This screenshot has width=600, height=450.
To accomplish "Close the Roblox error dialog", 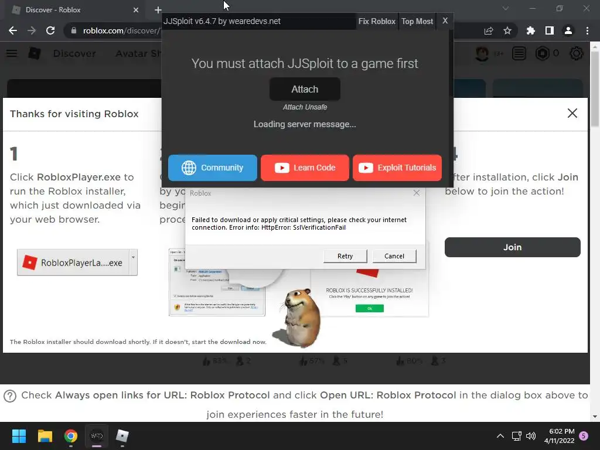I will click(x=417, y=193).
